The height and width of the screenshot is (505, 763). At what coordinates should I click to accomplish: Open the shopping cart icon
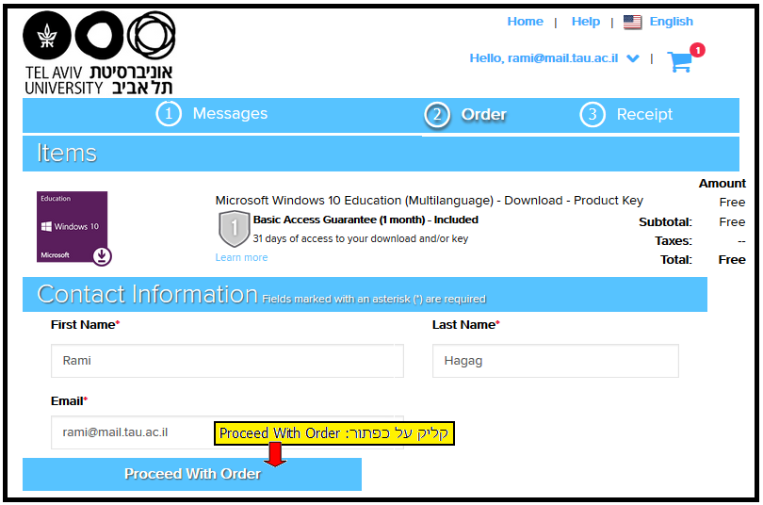pos(680,61)
